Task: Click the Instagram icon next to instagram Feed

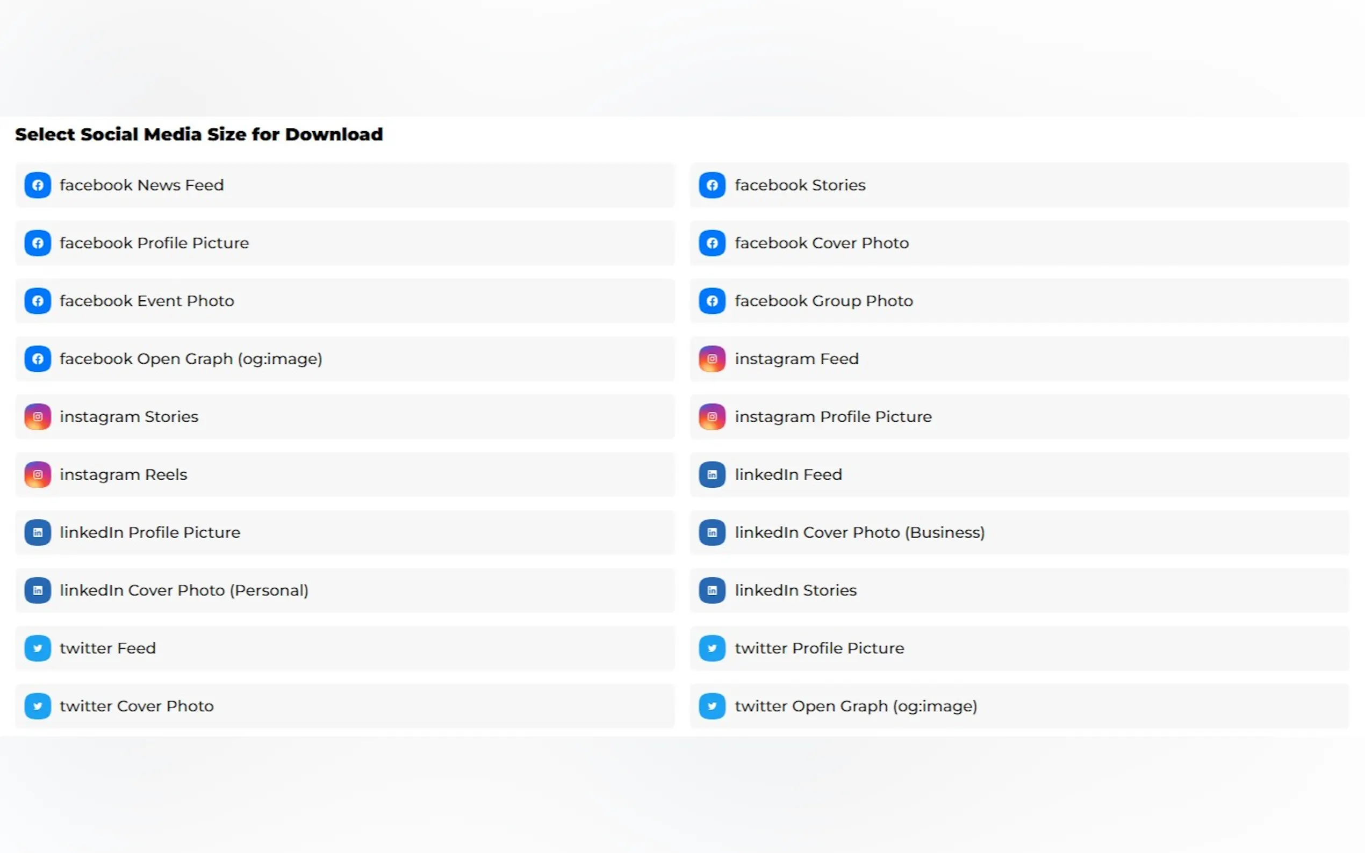Action: pyautogui.click(x=712, y=359)
